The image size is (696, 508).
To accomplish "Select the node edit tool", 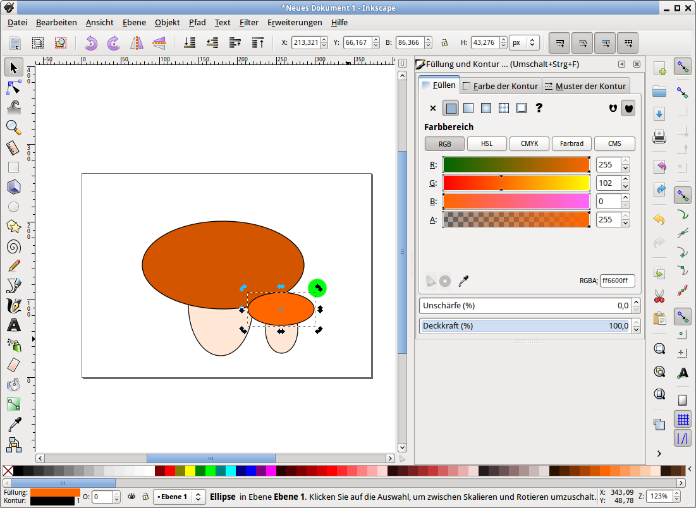I will [x=13, y=87].
